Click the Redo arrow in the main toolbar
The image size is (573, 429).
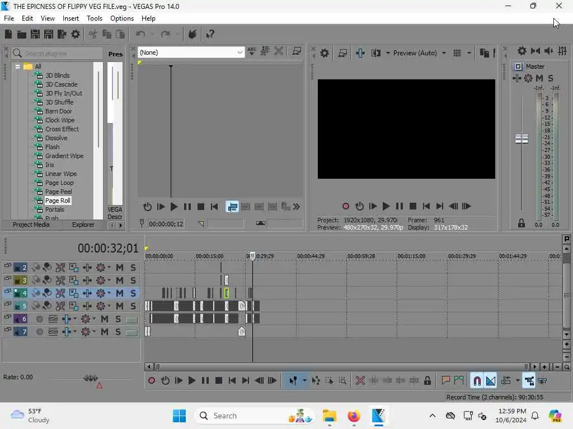point(166,34)
